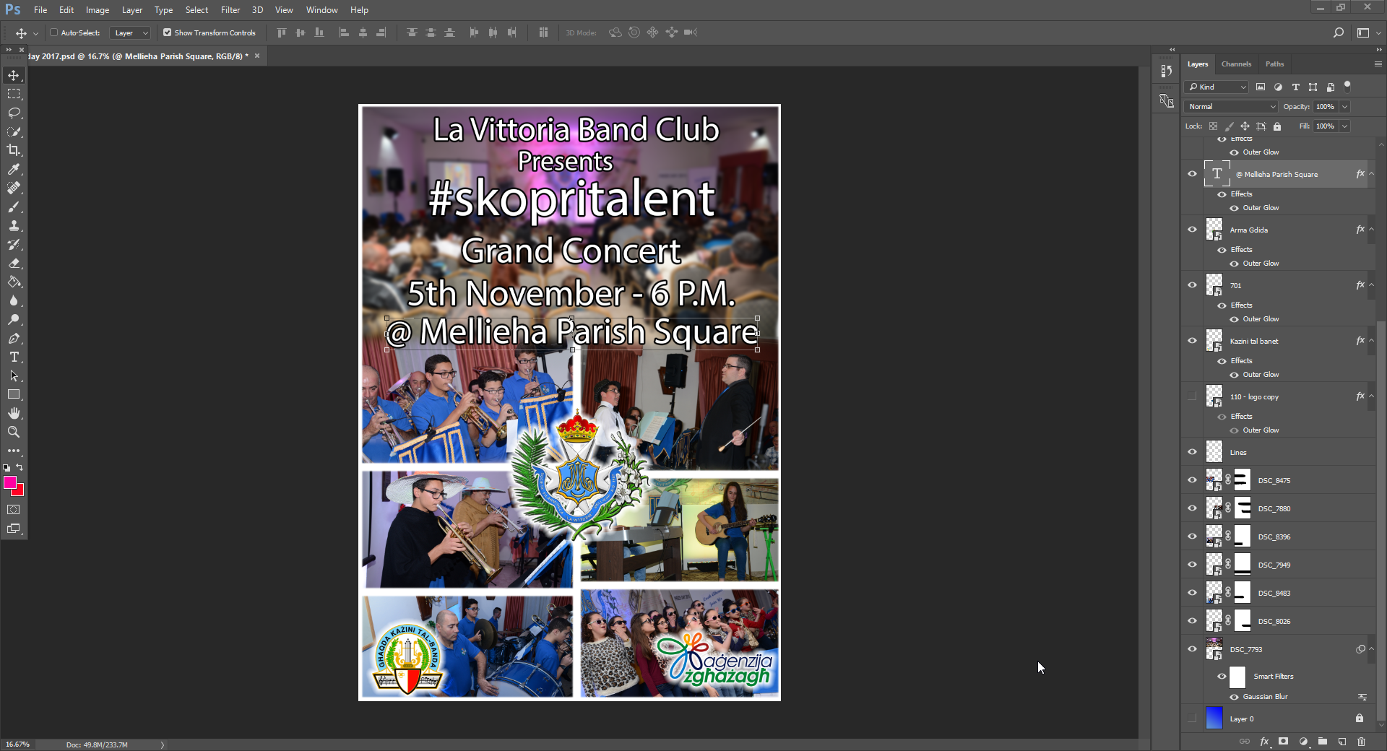Click the background color swatch
Screen dimensions: 1387x751
[20, 492]
